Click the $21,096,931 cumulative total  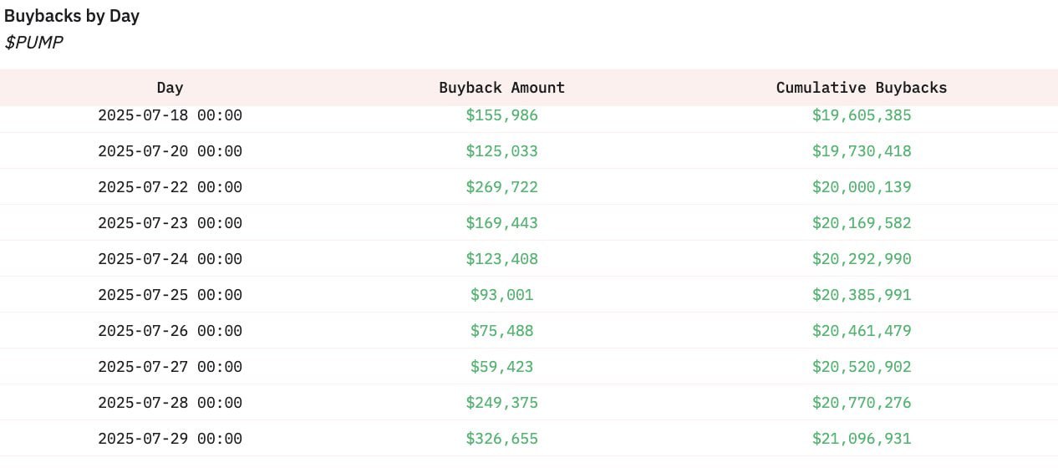click(862, 439)
